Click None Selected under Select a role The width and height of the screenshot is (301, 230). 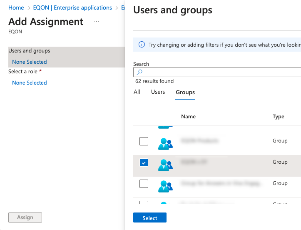30,82
